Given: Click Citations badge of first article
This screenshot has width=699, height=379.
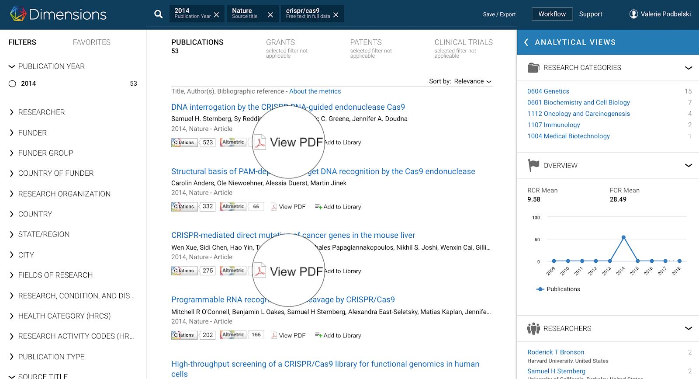Looking at the screenshot, I should 184,143.
